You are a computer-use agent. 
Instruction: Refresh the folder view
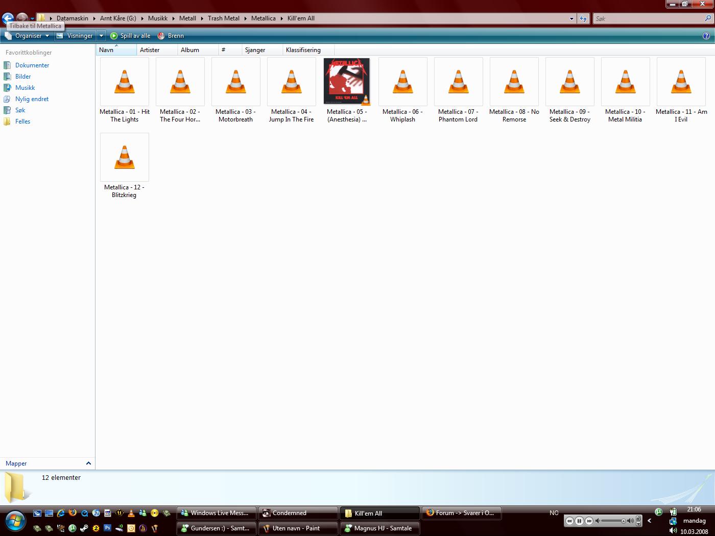click(x=583, y=18)
